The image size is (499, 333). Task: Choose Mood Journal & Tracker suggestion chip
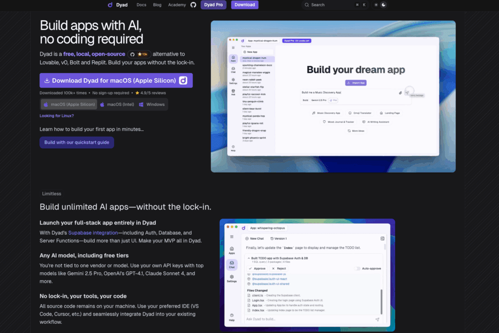338,122
